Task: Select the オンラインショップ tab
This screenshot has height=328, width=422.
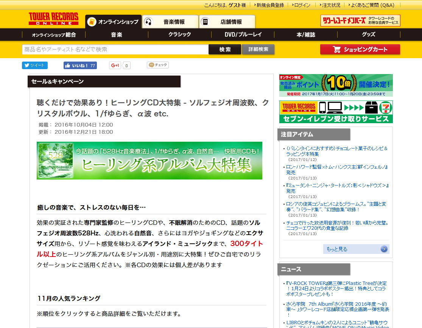Action: point(114,22)
